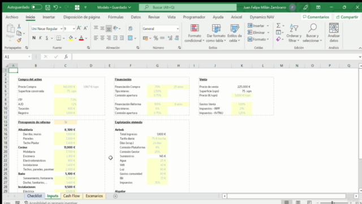
Task: Select column header F
Action: click(131, 66)
